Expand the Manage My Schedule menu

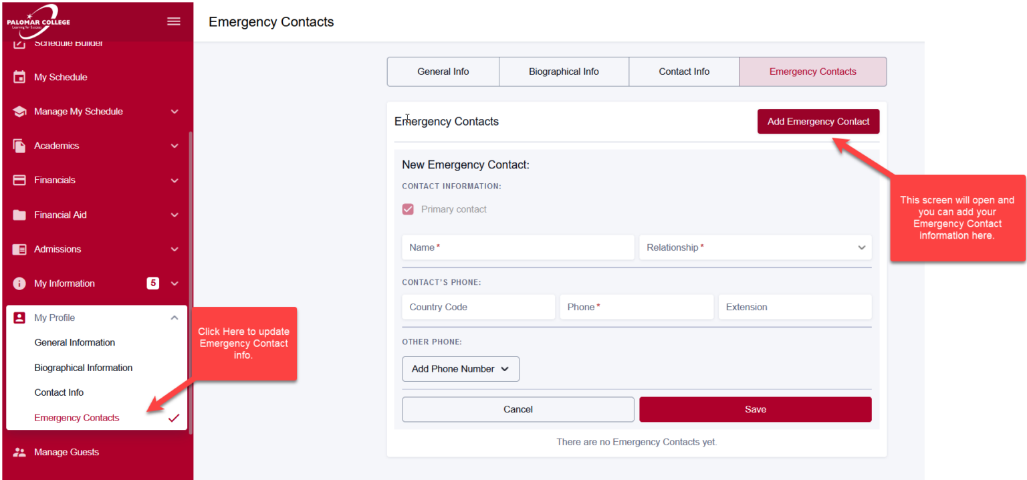tap(175, 112)
